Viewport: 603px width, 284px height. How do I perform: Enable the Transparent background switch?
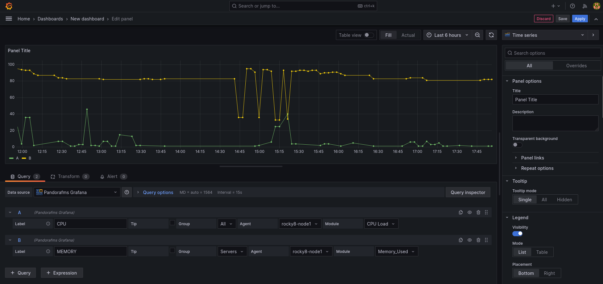517,145
